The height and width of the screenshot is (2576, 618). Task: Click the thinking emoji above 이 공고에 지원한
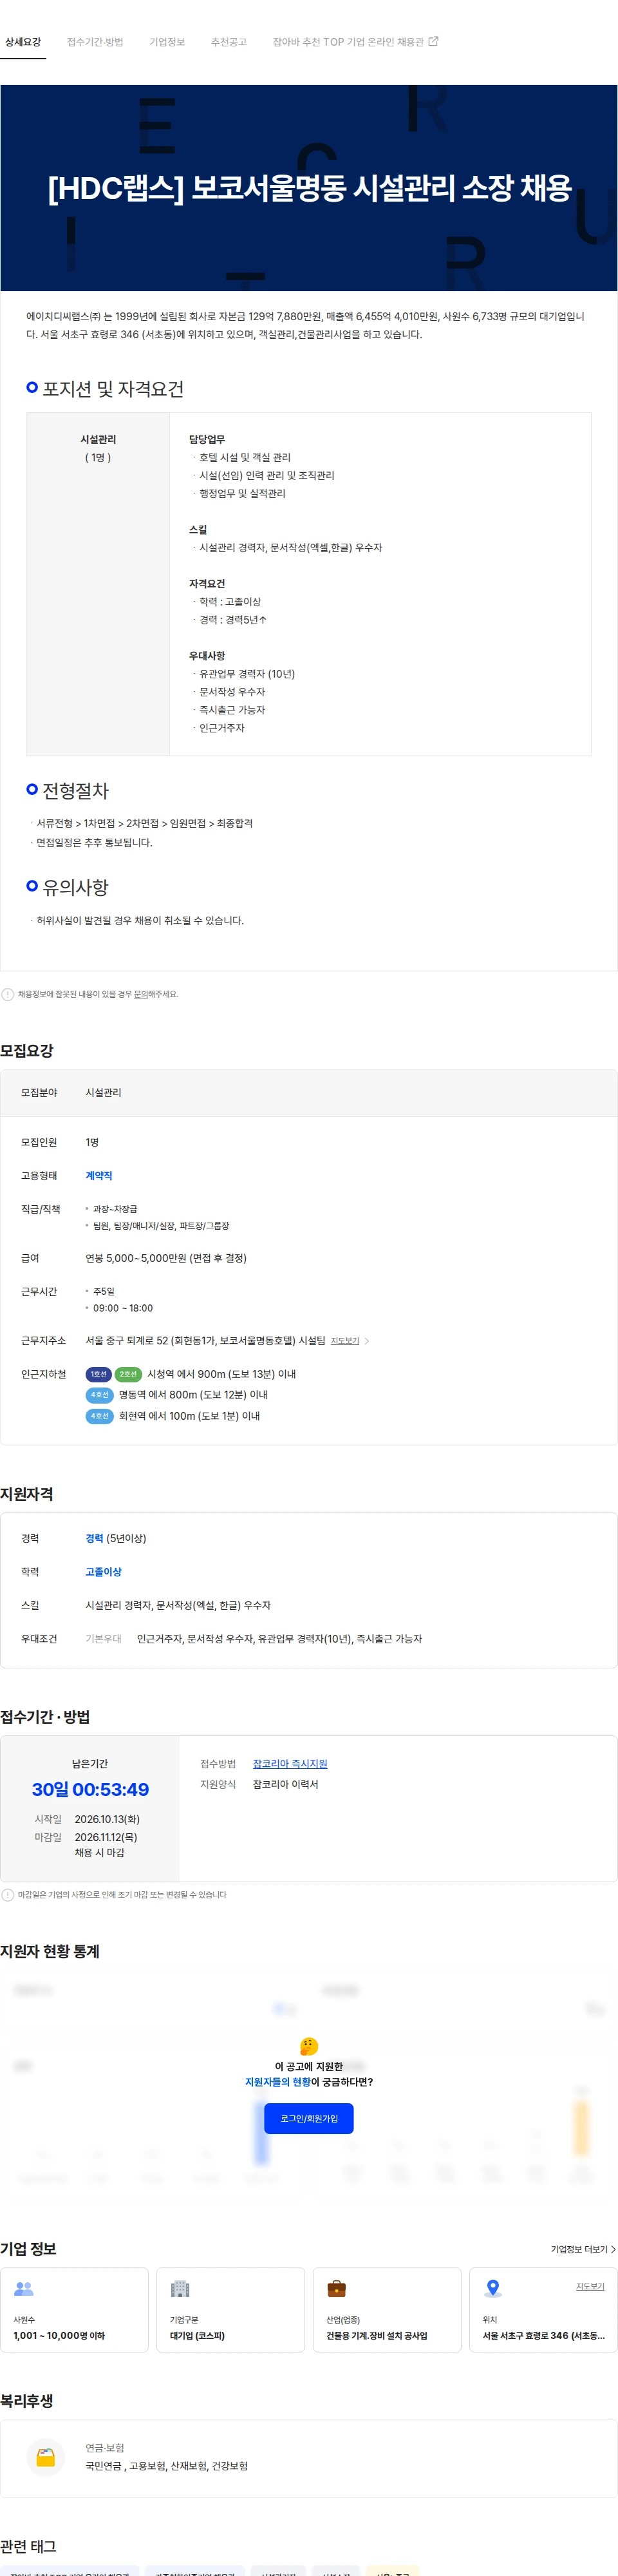(309, 2046)
